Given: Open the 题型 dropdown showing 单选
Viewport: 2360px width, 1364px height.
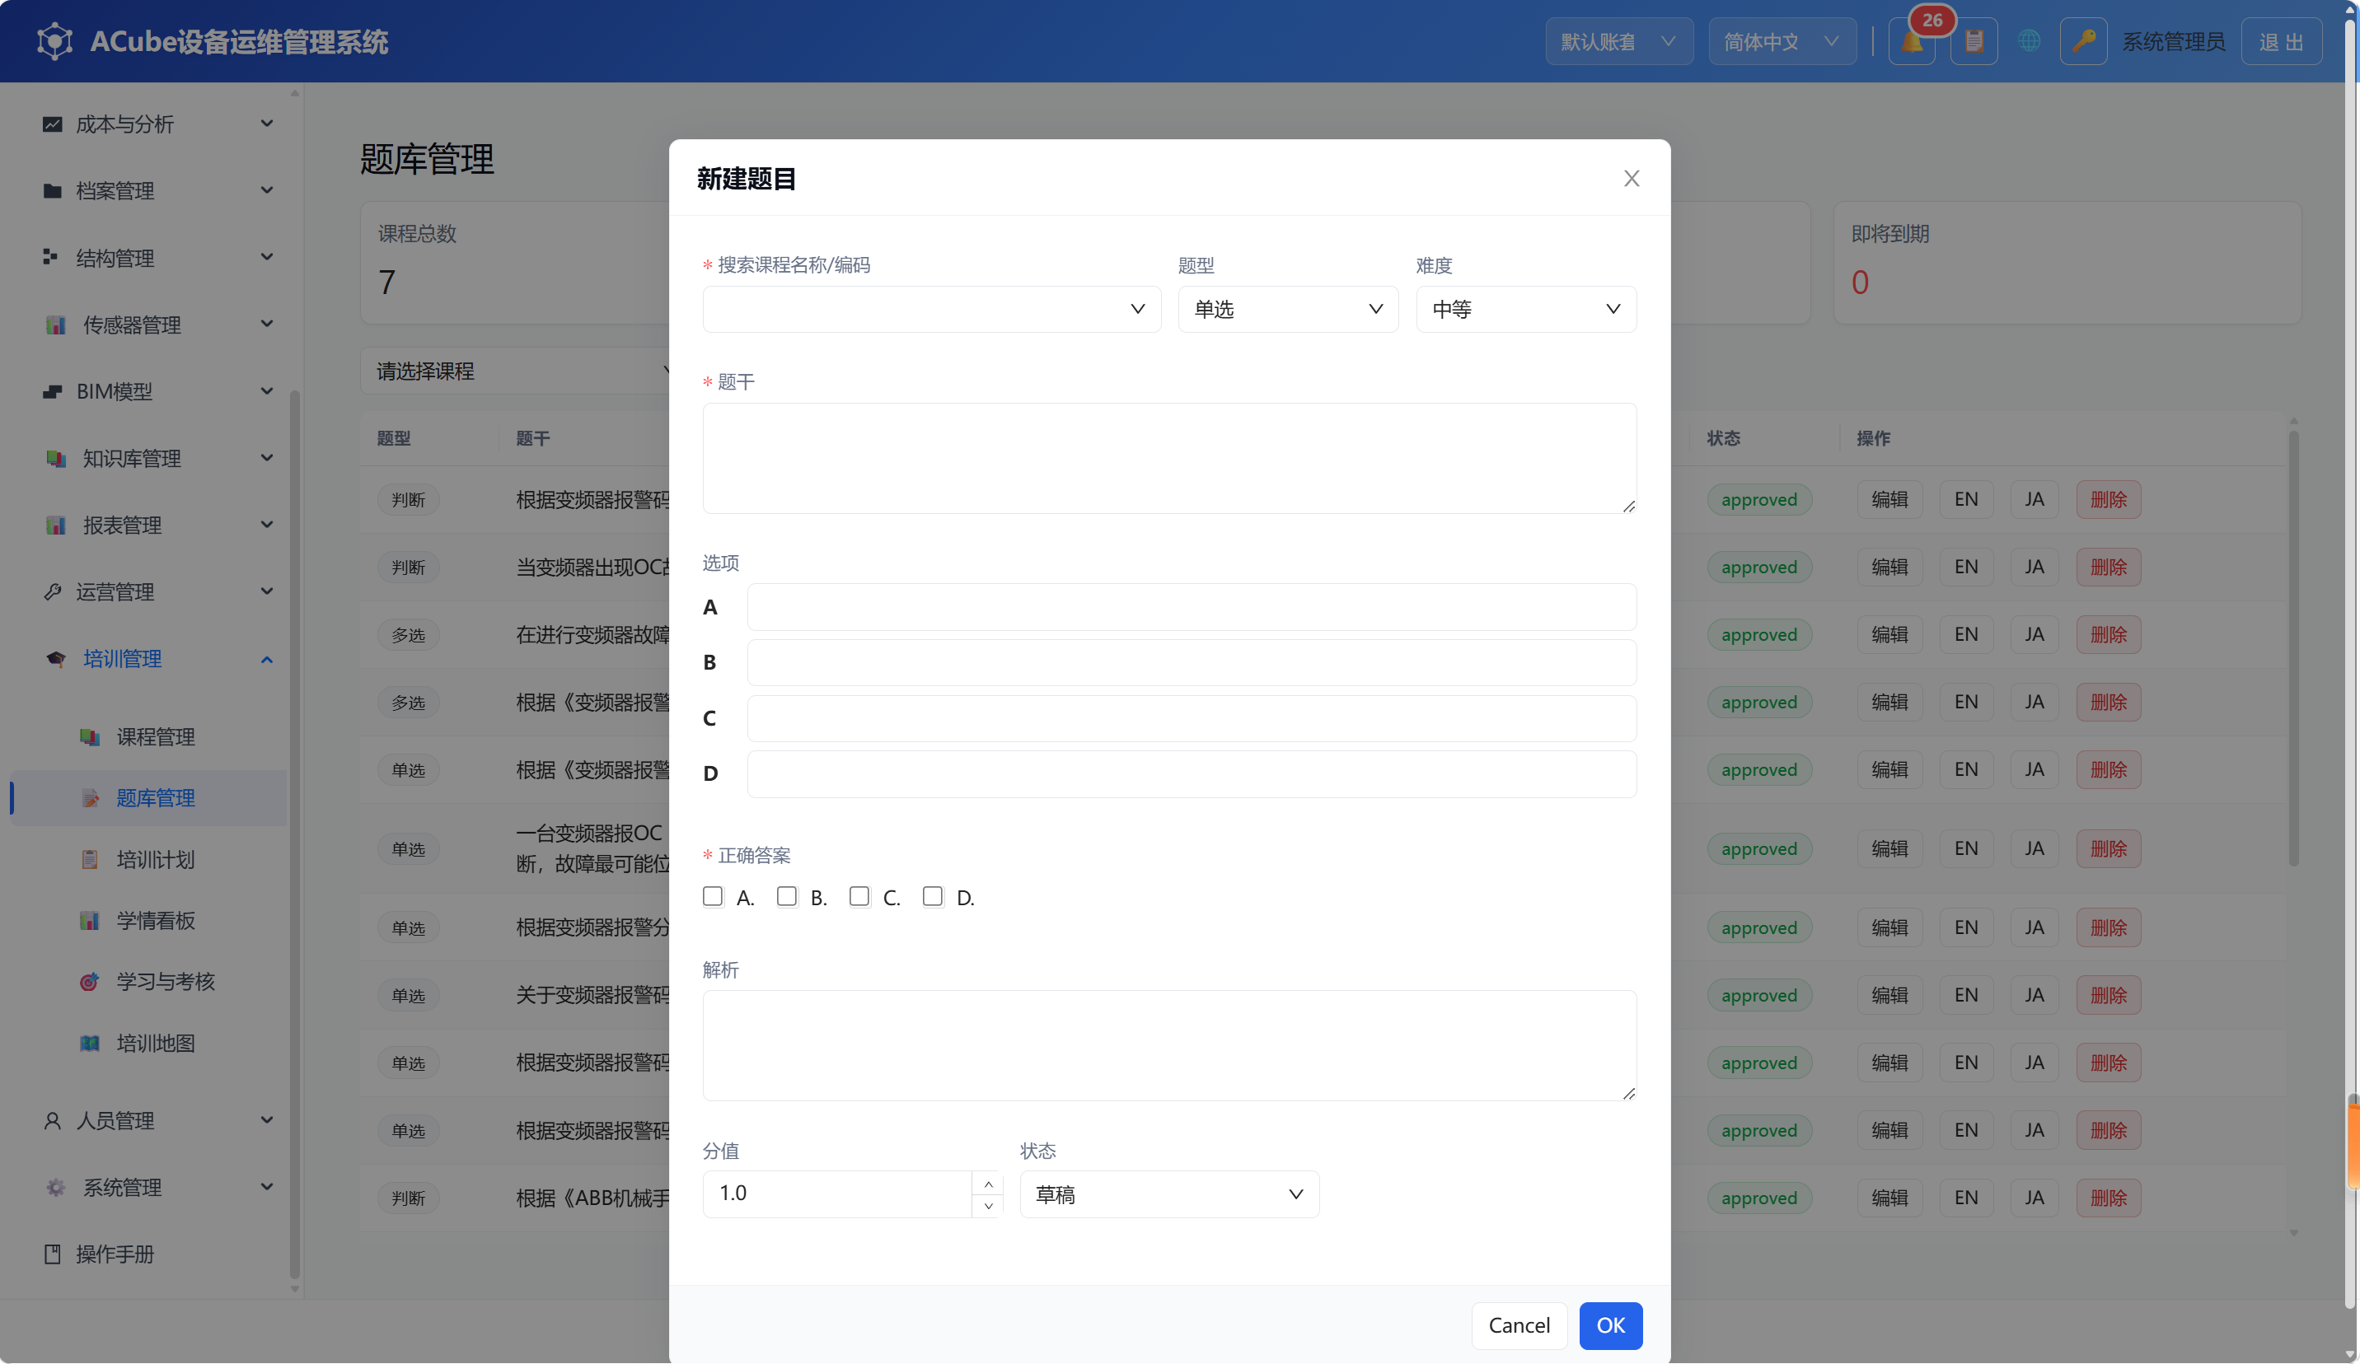Looking at the screenshot, I should [1288, 309].
